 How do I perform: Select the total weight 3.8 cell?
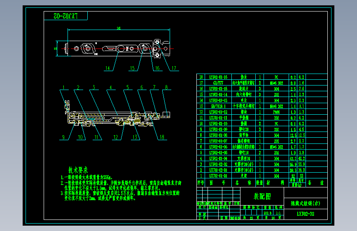click(x=301, y=153)
